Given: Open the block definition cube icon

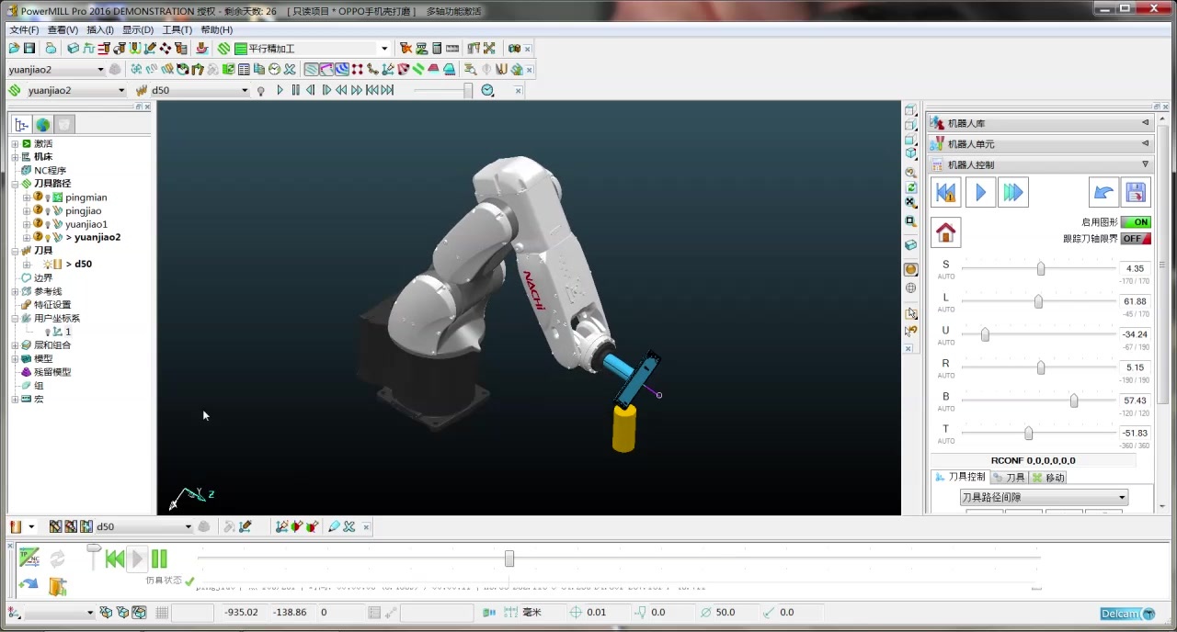Looking at the screenshot, I should pyautogui.click(x=73, y=49).
